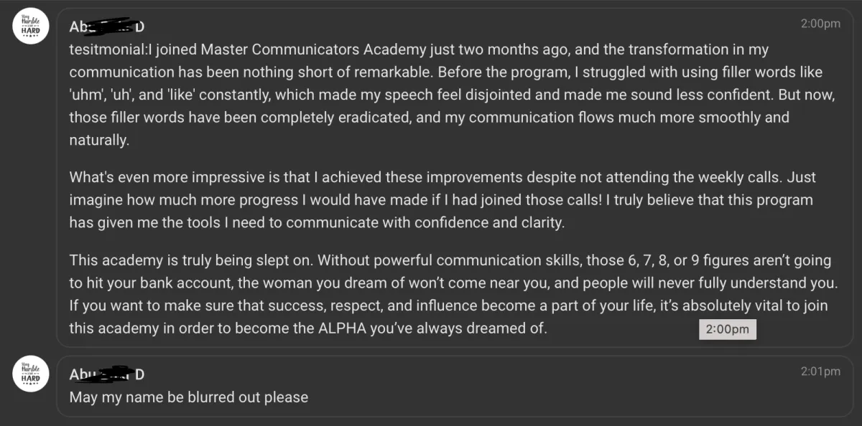The width and height of the screenshot is (862, 426).
Task: Select the username above 'May my name be blurred'
Action: click(107, 374)
